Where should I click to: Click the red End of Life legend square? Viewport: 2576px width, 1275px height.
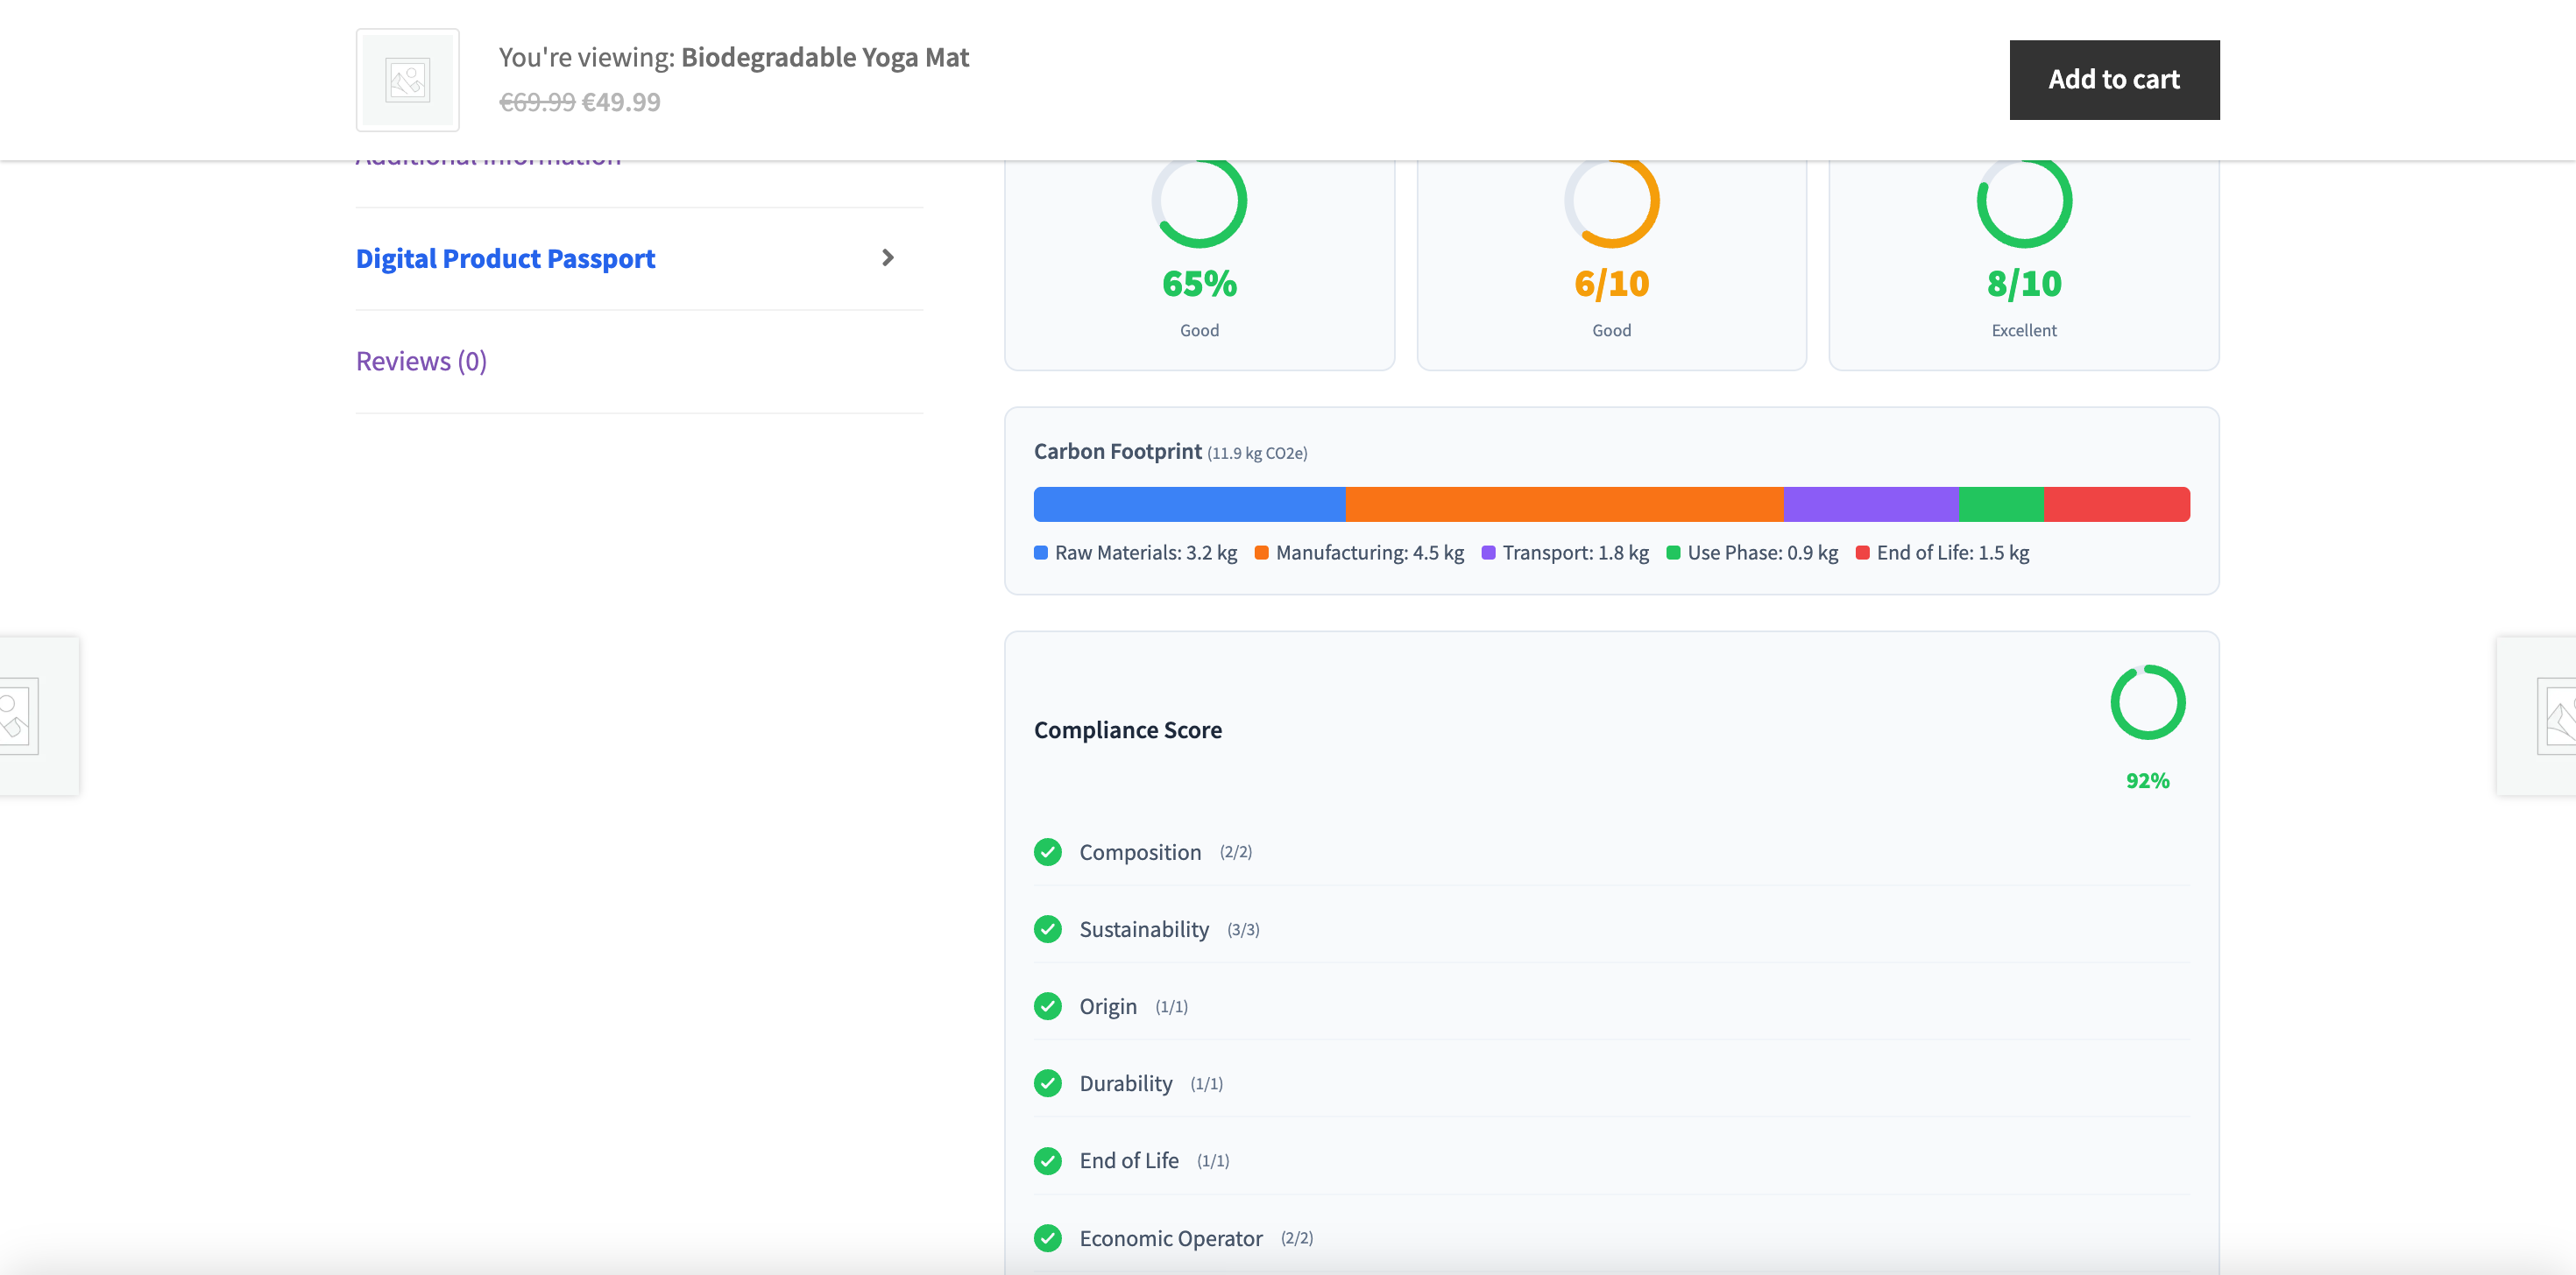1862,553
